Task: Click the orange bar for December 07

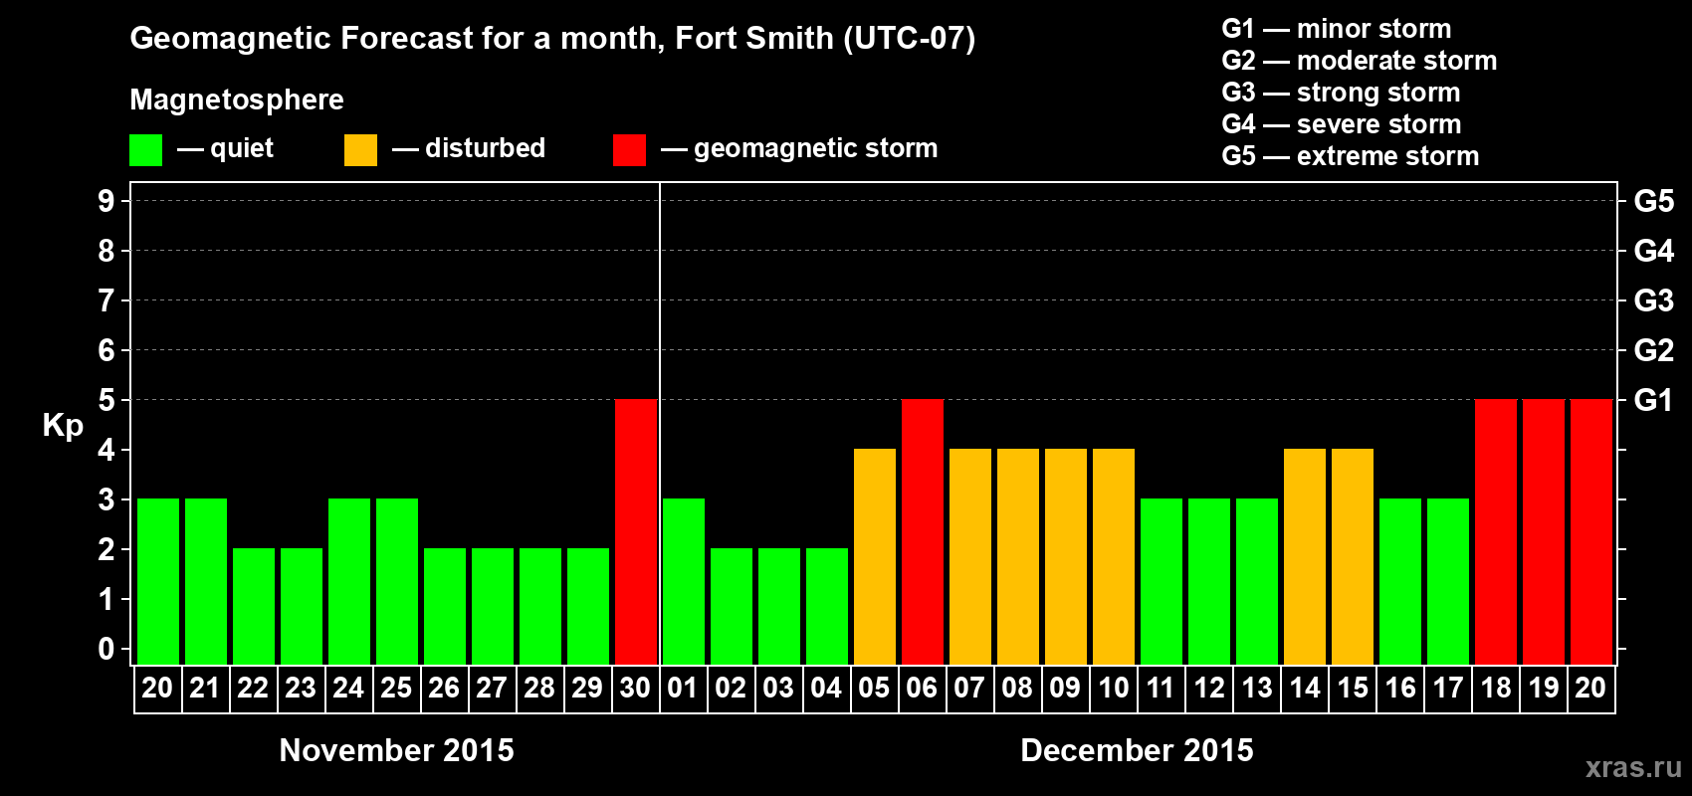Action: pyautogui.click(x=970, y=556)
